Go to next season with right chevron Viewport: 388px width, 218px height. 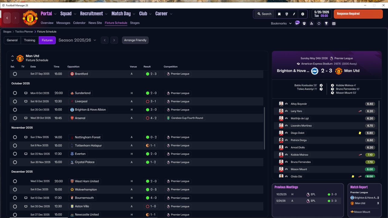[x=114, y=40]
